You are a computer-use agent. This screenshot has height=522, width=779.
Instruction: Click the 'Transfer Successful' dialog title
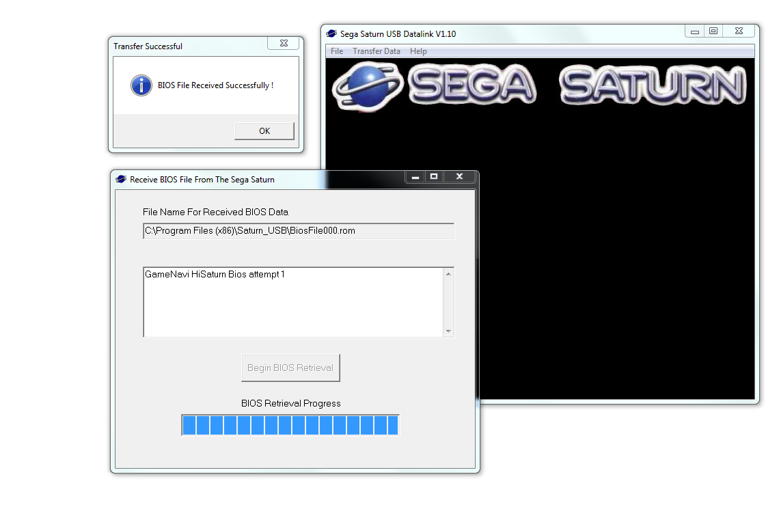point(148,46)
